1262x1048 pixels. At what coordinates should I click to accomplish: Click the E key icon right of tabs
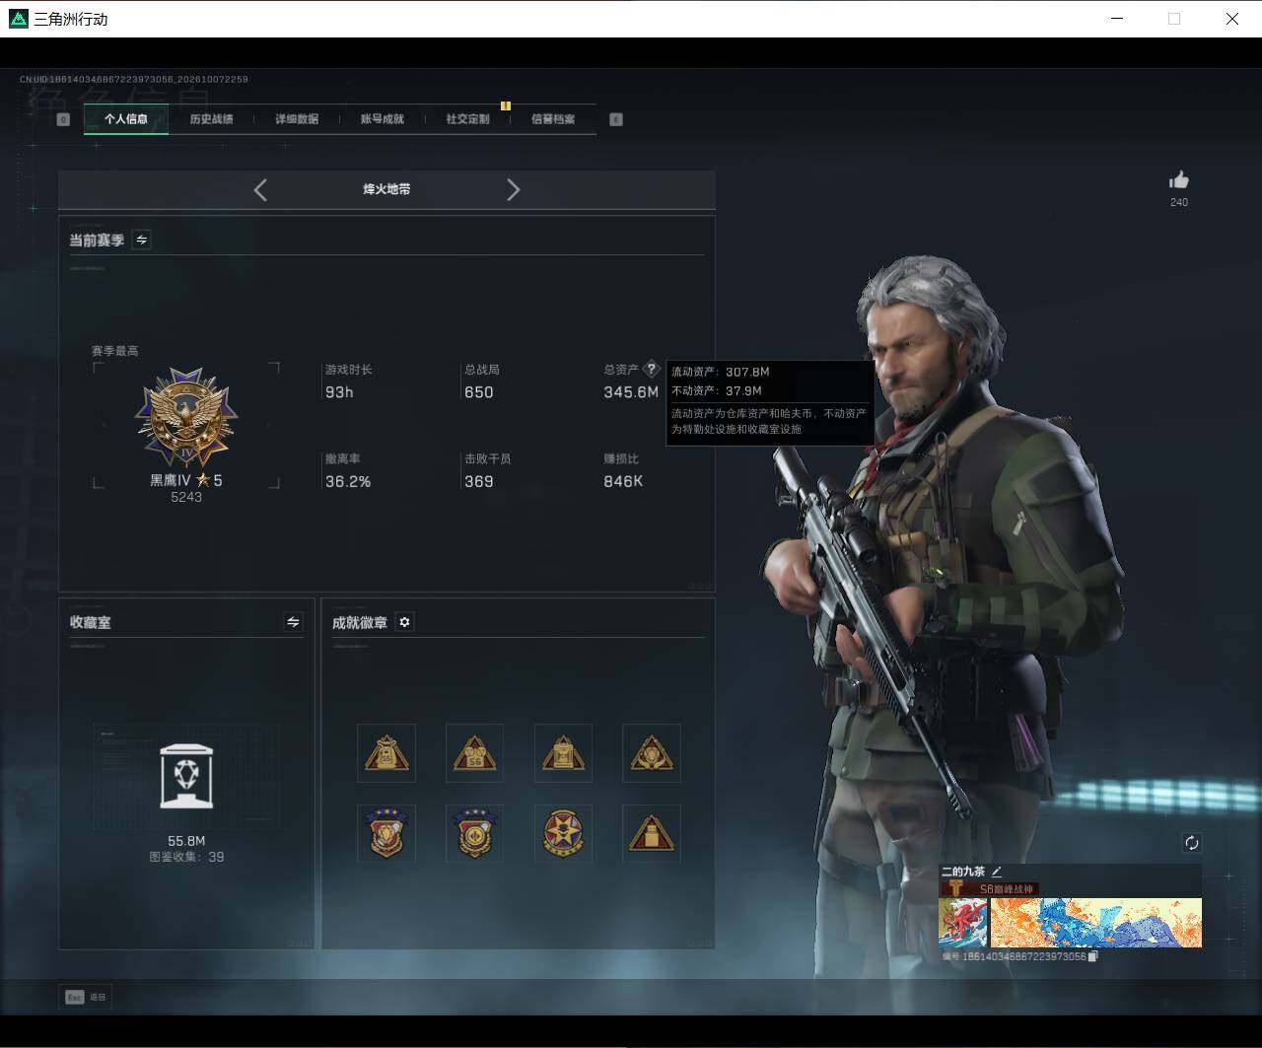coord(616,119)
